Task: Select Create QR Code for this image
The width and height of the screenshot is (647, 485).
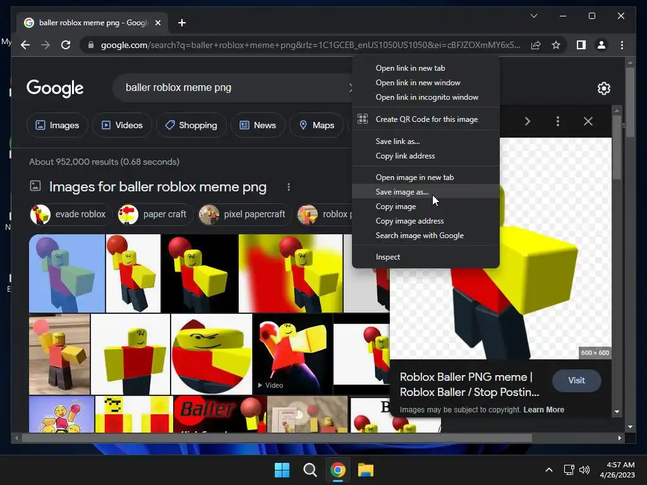Action: point(426,119)
